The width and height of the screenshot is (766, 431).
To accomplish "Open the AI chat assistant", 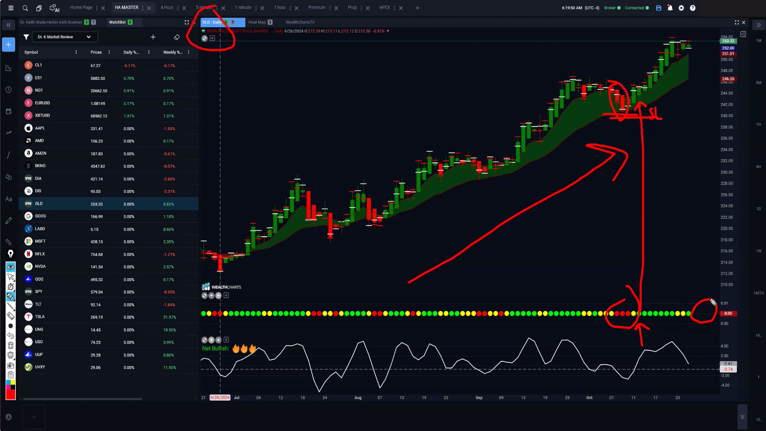I will click(x=54, y=8).
